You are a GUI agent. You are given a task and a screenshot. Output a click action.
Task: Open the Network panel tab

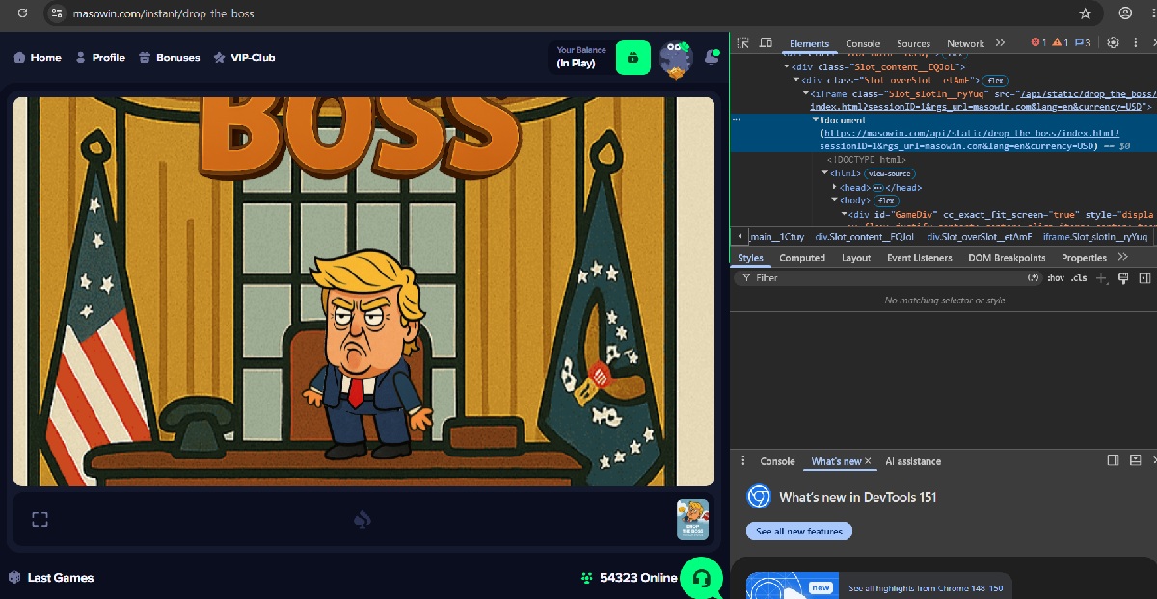[965, 43]
